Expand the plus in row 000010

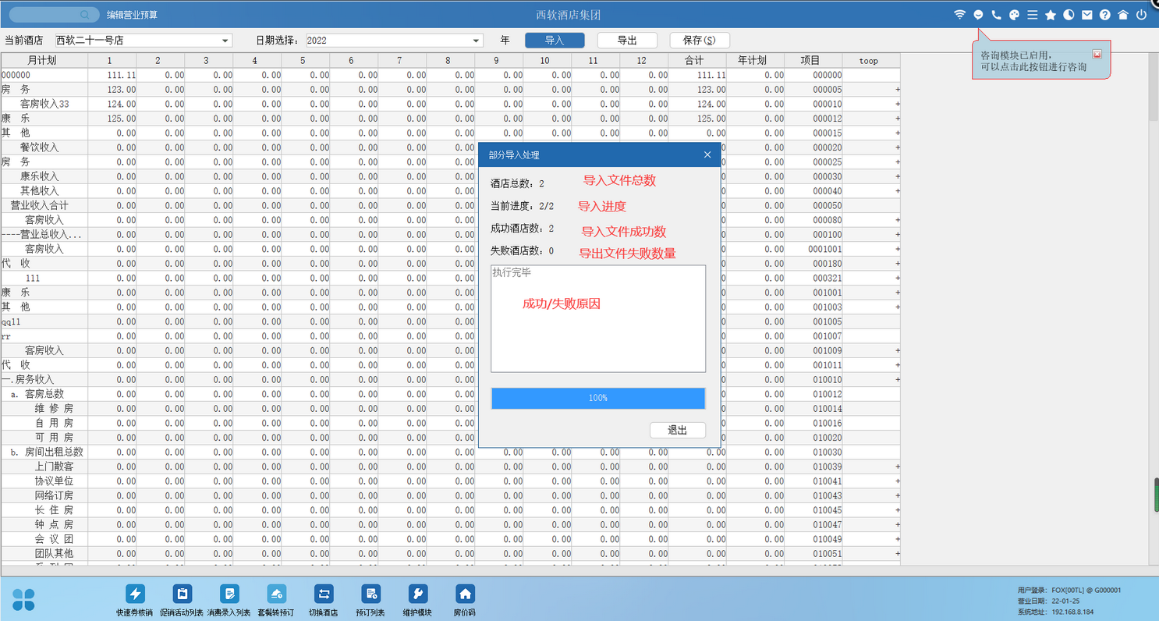(x=897, y=104)
